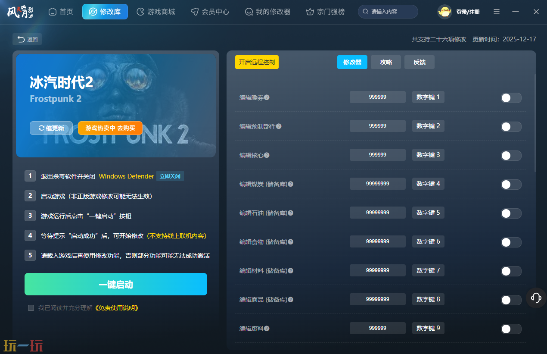547x354 pixels.
Task: Click the 立即关闭 button
Action: click(170, 176)
